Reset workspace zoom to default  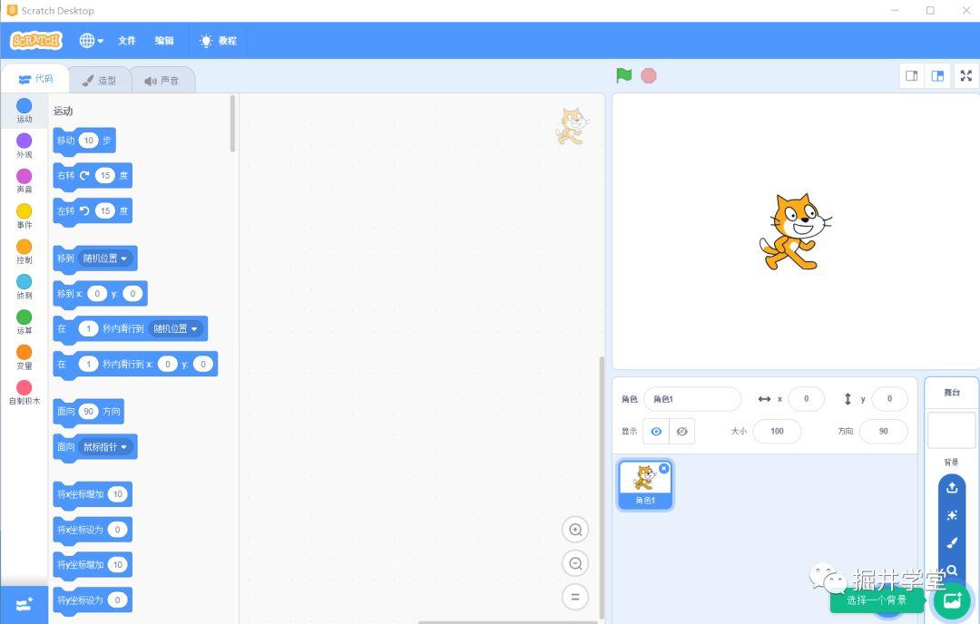(575, 597)
